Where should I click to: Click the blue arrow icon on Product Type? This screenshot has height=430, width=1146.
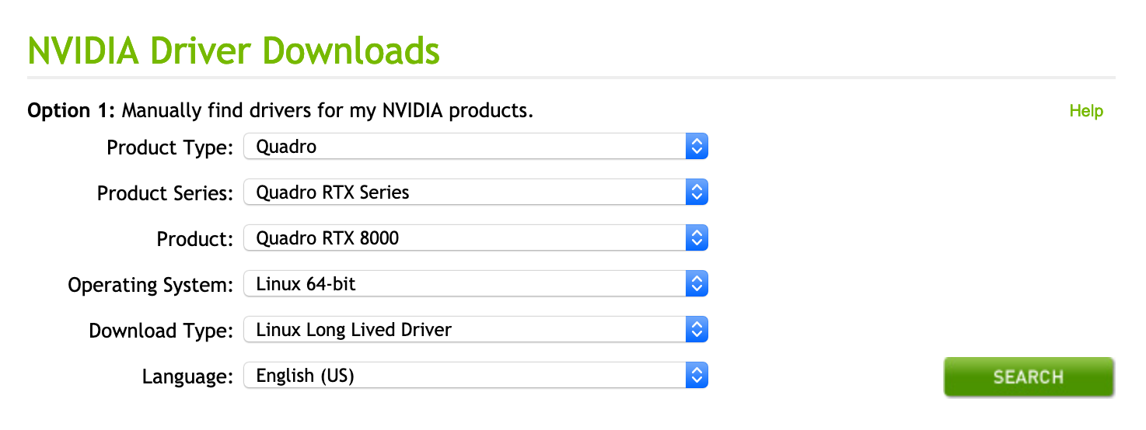click(697, 146)
